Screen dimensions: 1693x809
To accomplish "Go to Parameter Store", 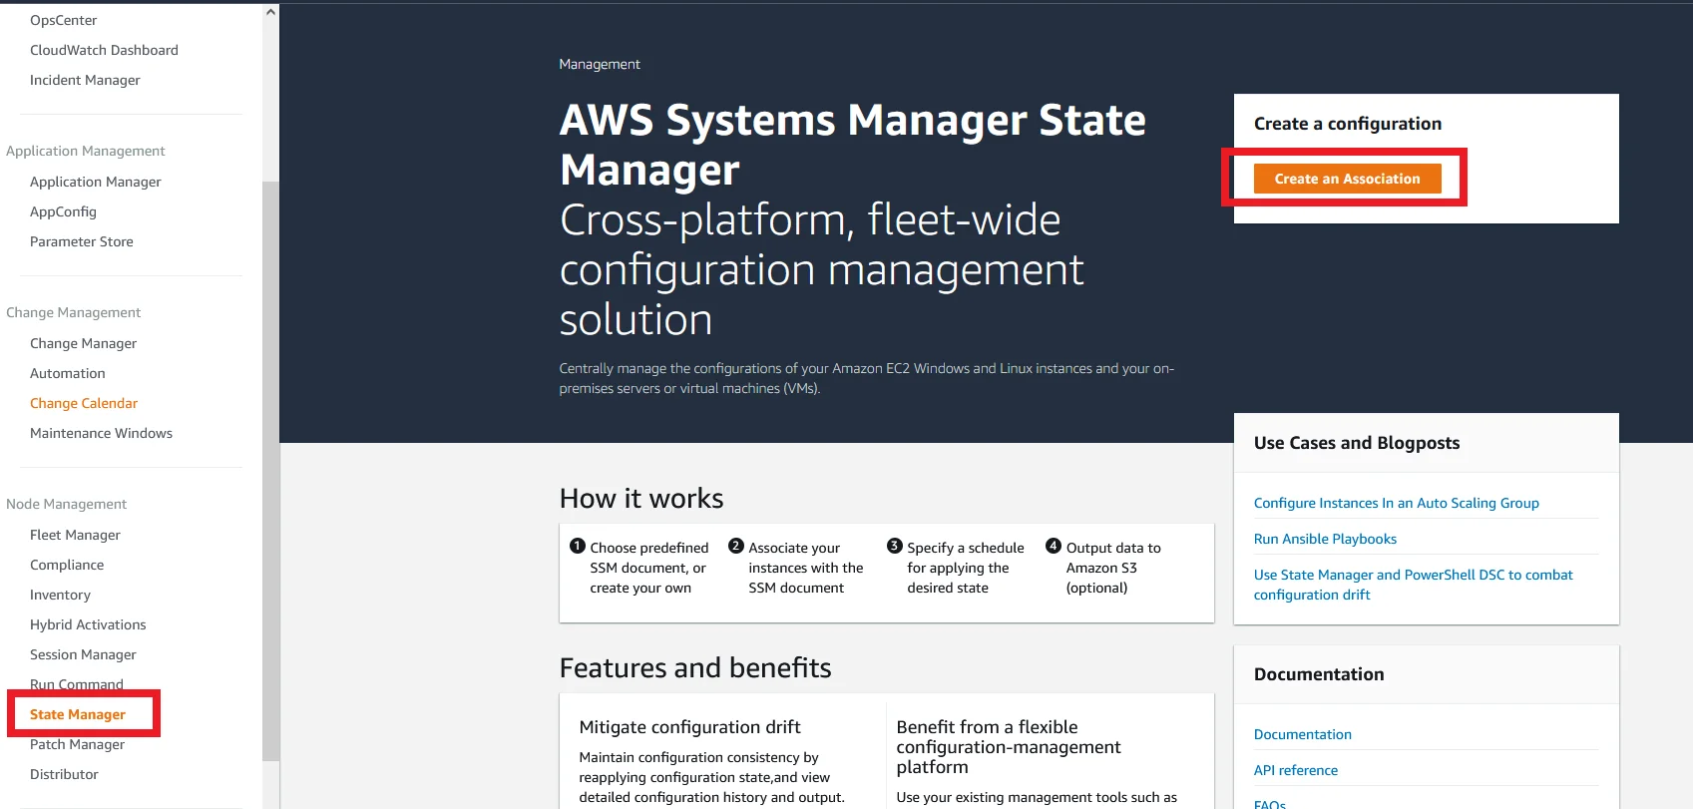I will (x=81, y=241).
